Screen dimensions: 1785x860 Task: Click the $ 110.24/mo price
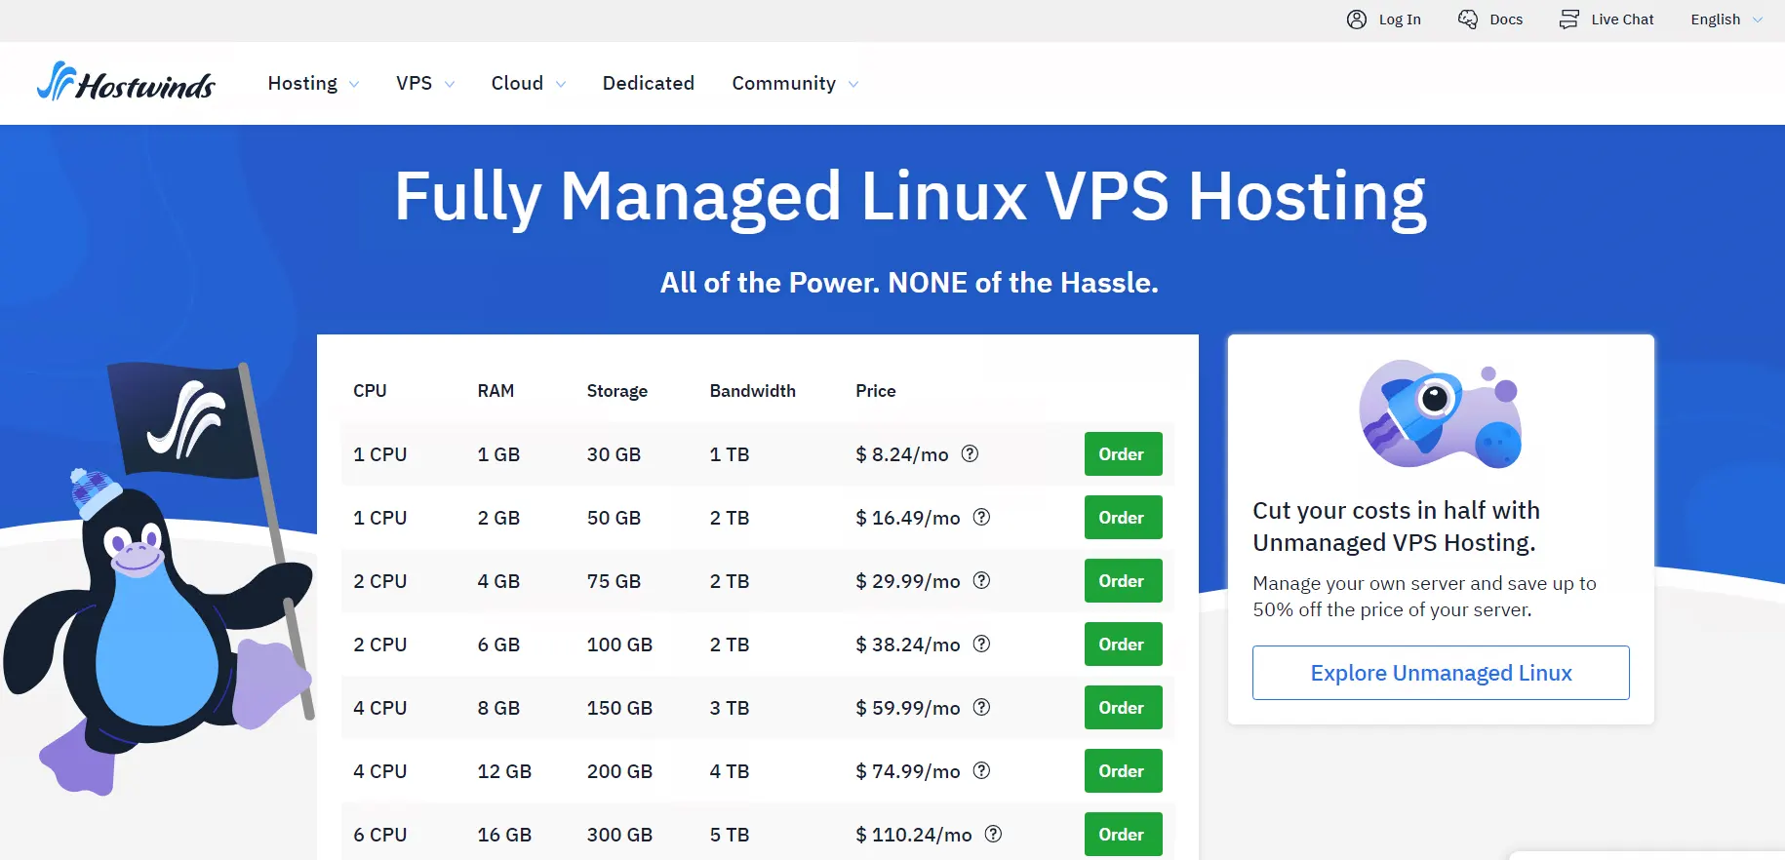914,835
